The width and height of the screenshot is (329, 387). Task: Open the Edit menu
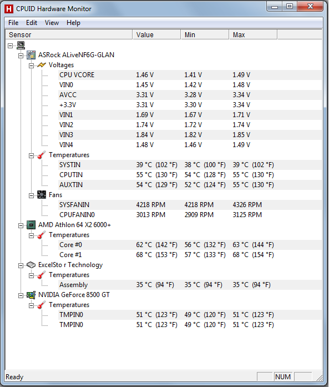[x=32, y=23]
